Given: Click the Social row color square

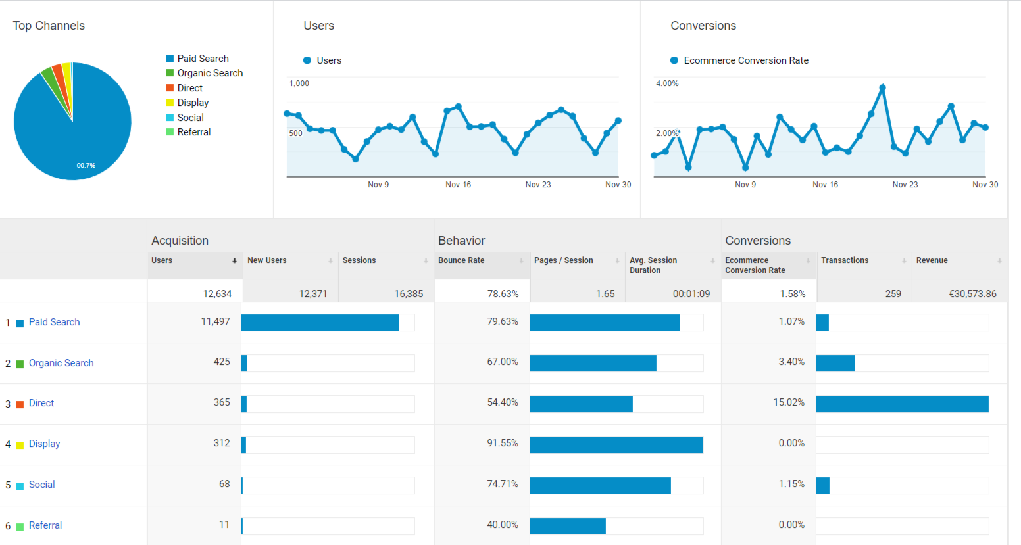Looking at the screenshot, I should pos(20,486).
